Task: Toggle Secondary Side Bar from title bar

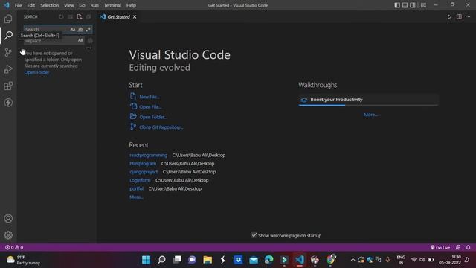Action: tap(413, 5)
